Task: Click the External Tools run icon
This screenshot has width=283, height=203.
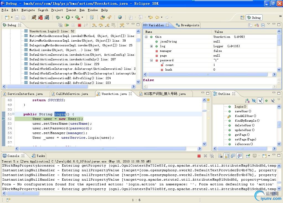Action: click(x=77, y=17)
